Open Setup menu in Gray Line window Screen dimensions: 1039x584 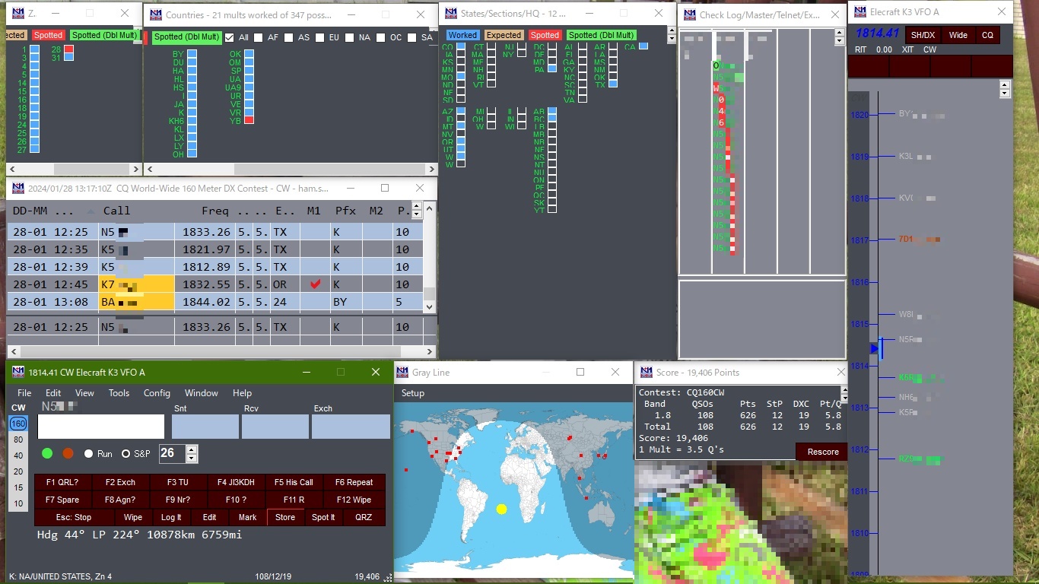click(413, 393)
